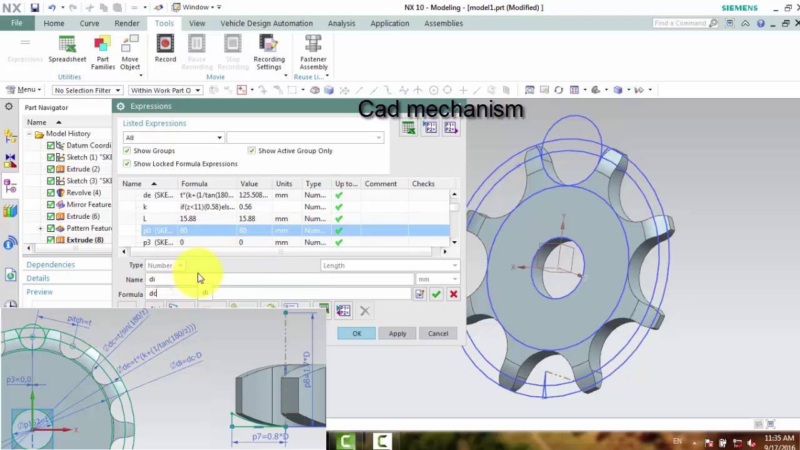Click the spreadsheet edit icon in Expressions
This screenshot has height=450, width=800.
[x=408, y=128]
